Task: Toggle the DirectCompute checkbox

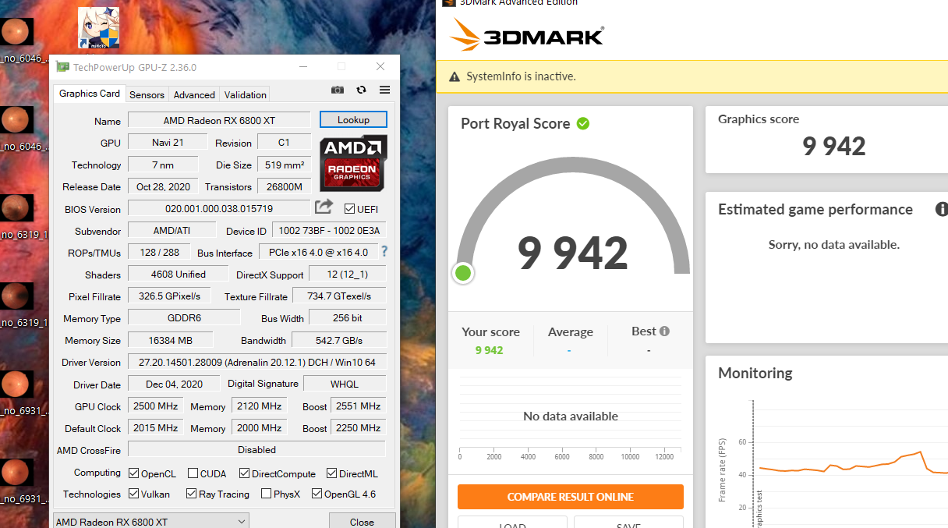Action: point(245,473)
